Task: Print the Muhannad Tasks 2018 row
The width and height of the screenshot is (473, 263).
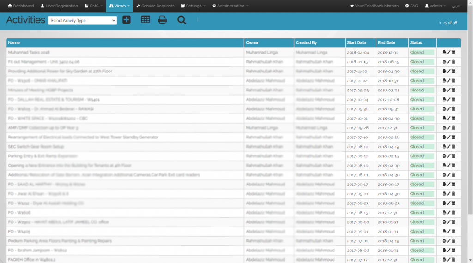Action: (x=444, y=53)
